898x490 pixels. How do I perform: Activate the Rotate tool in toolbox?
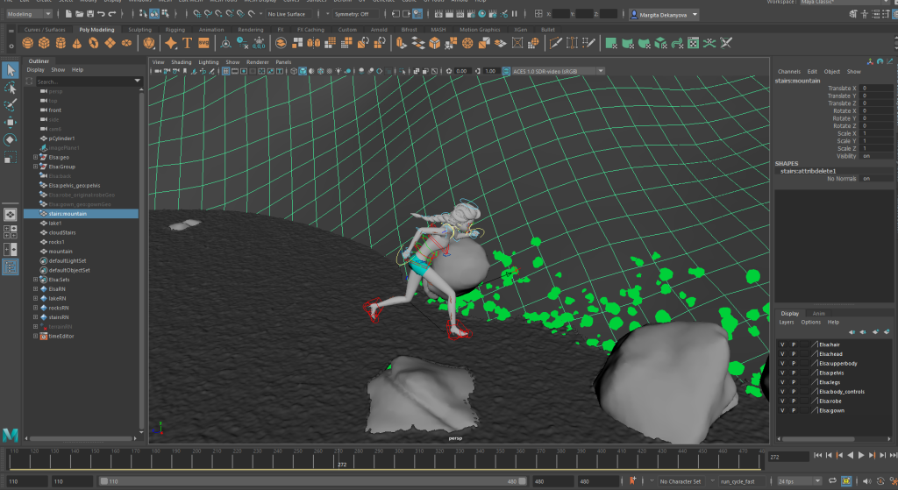[x=11, y=139]
